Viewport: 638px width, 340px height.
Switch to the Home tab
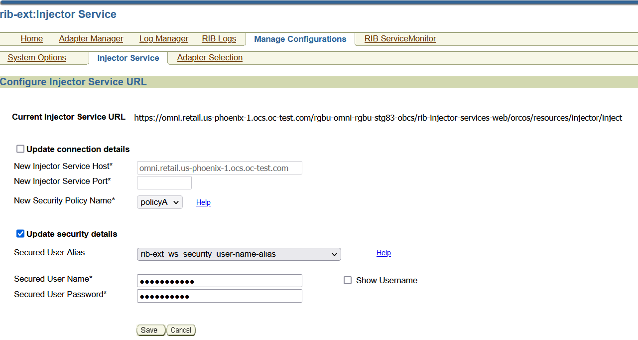click(31, 38)
